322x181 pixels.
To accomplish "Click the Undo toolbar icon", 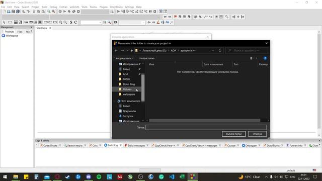I will coord(24,12).
